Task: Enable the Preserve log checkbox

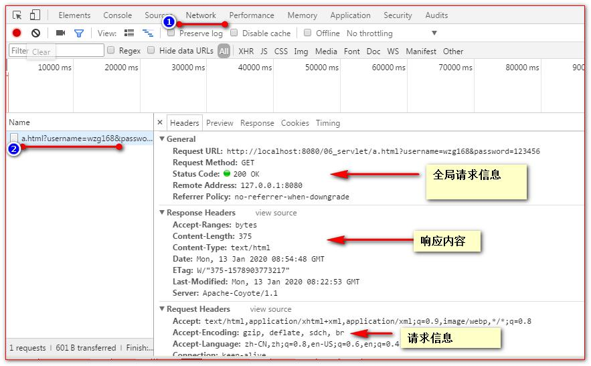Action: click(x=171, y=33)
